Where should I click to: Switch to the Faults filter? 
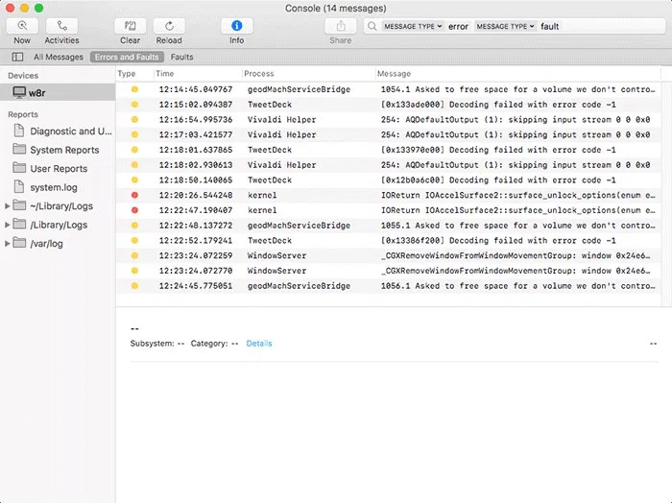(181, 57)
